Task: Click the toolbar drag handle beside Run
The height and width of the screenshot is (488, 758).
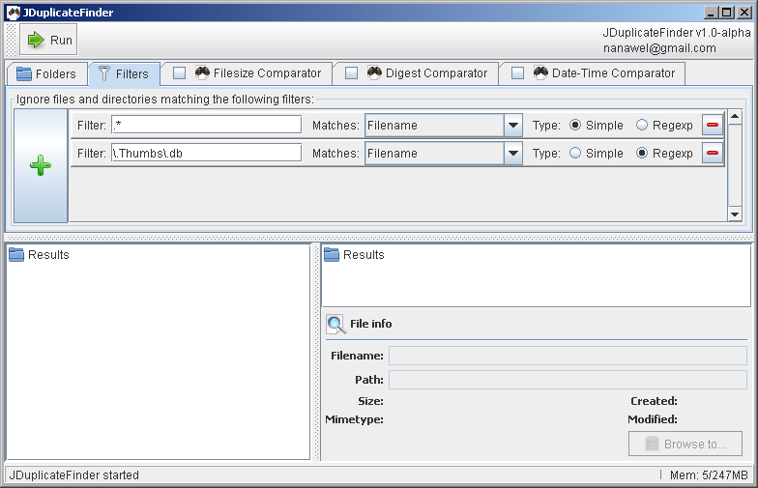Action: click(12, 41)
